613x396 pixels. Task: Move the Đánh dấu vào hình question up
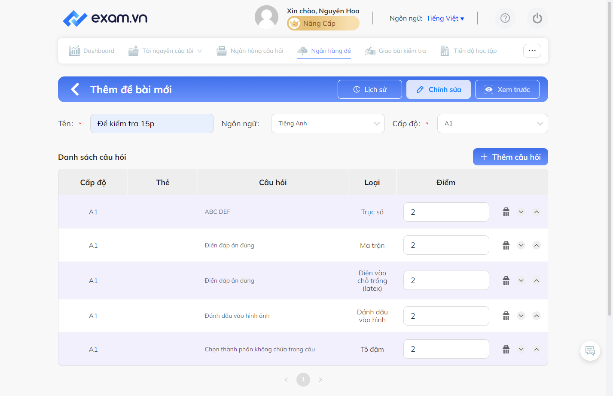click(x=537, y=316)
